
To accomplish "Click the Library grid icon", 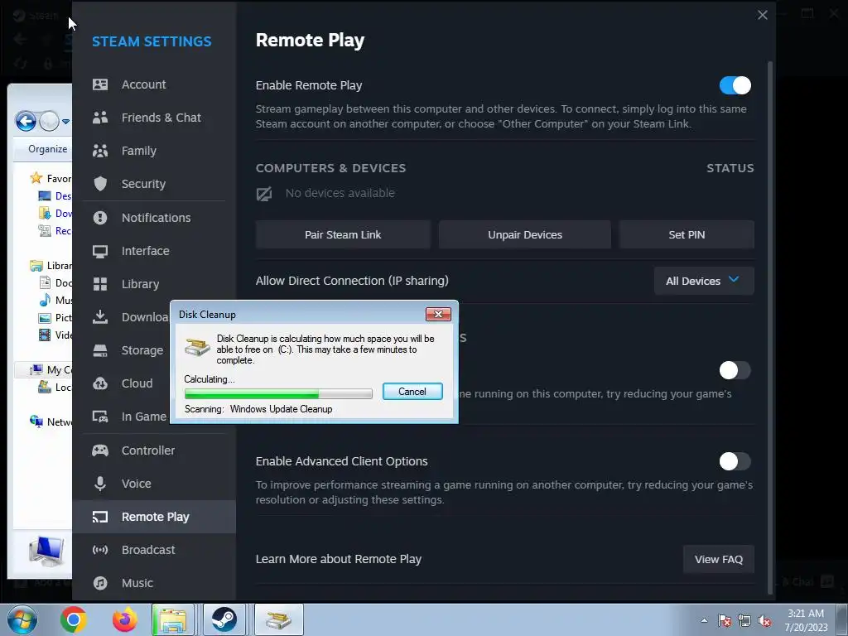I will click(100, 284).
